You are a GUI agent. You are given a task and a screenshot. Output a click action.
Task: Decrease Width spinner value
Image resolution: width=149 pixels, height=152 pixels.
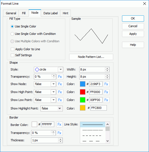point(107,71)
